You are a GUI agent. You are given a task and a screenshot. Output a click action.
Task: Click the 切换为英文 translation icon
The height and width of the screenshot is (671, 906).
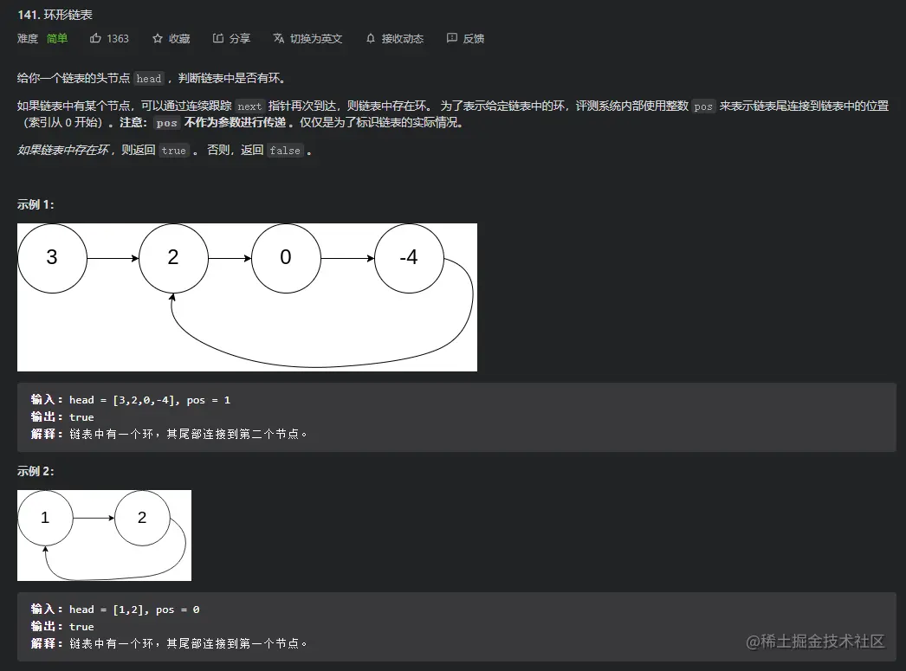pos(279,38)
